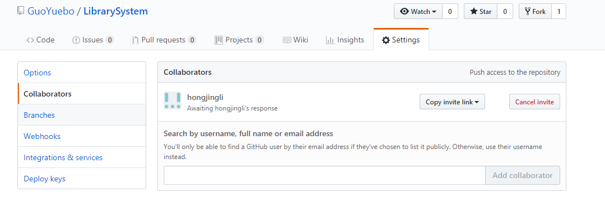Open the GuoYuebo owner profile link
This screenshot has height=221, width=605.
(50, 11)
